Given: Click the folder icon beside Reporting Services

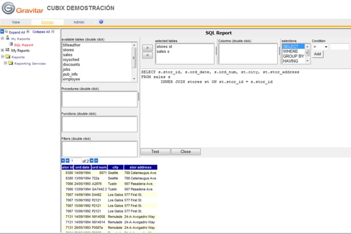Looking at the screenshot, I should click(x=11, y=63).
